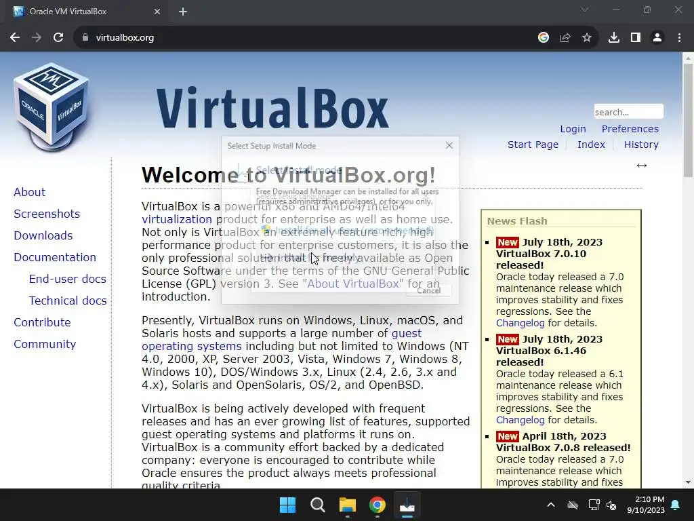Image resolution: width=694 pixels, height=521 pixels.
Task: Open Downloads in the sidebar
Action: (x=43, y=235)
